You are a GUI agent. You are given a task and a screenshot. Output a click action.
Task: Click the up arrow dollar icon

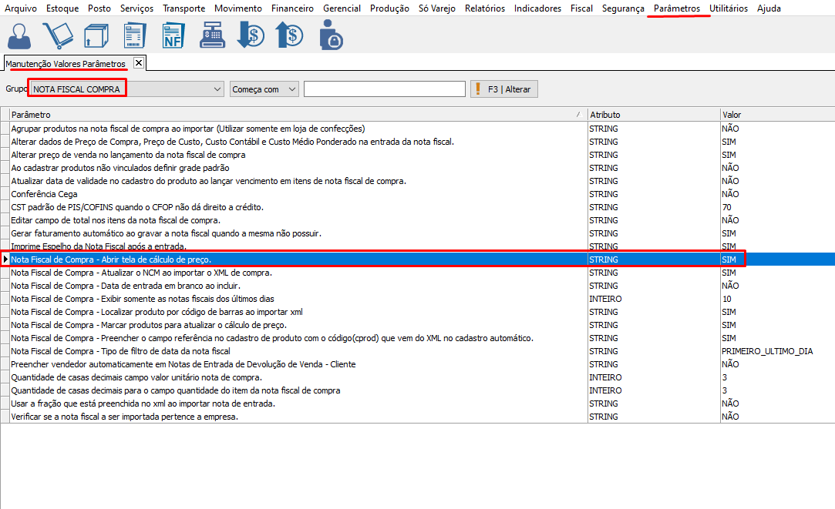click(x=290, y=36)
